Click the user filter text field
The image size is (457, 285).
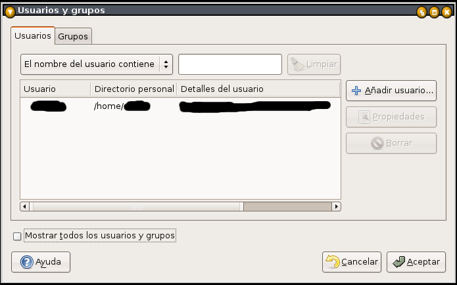pos(230,64)
